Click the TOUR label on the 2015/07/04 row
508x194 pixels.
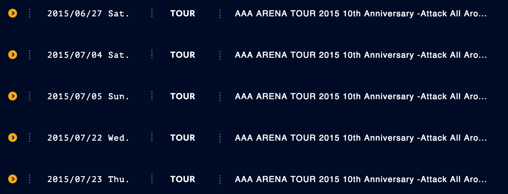[182, 55]
